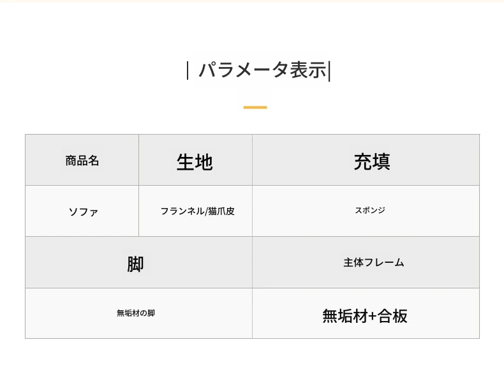Screen dimensions: 504x365
Task: Select the 商品名 header cell
Action: pos(82,161)
